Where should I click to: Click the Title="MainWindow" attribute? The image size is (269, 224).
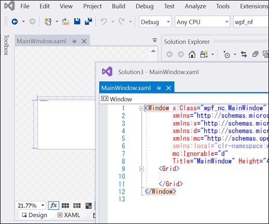pyautogui.click(x=204, y=161)
